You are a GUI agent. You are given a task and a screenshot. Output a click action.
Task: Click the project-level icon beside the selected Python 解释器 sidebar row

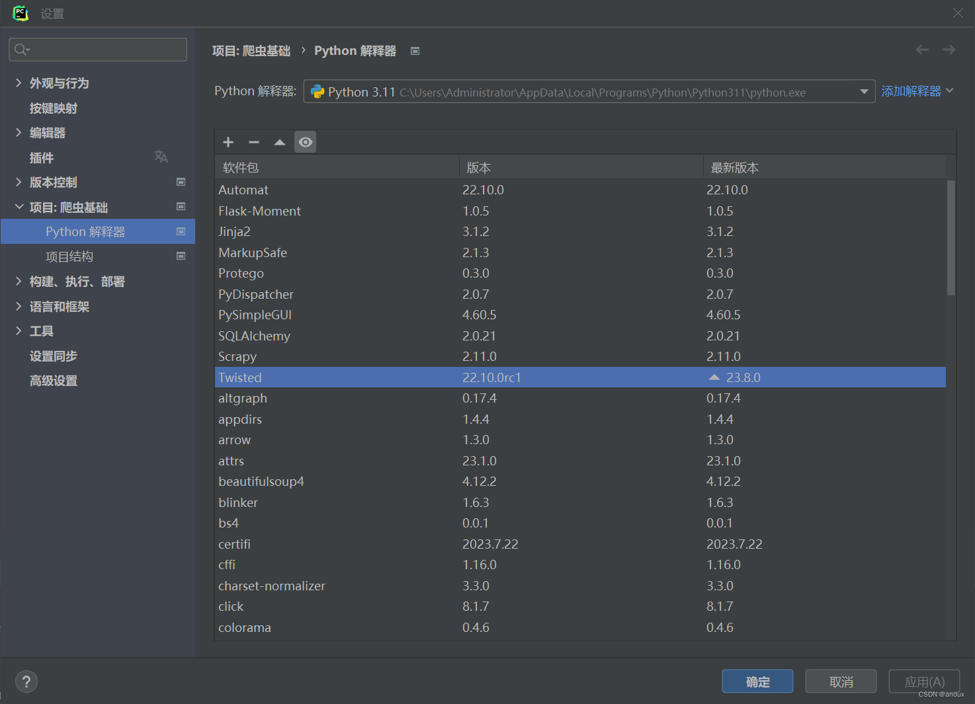181,231
